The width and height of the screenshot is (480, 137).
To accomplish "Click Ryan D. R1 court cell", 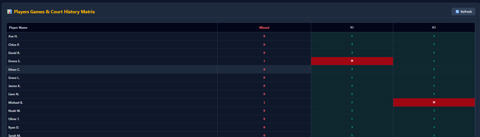I will point(352,127).
